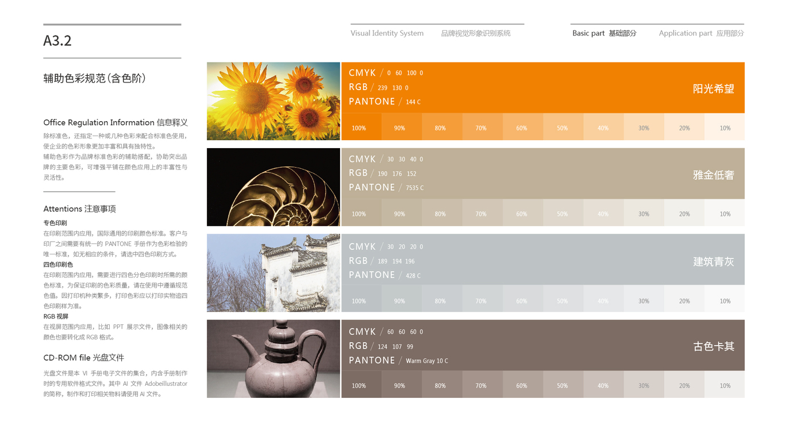The image size is (785, 441).
Task: Select the Basic part 基础部分 tab
Action: point(604,33)
